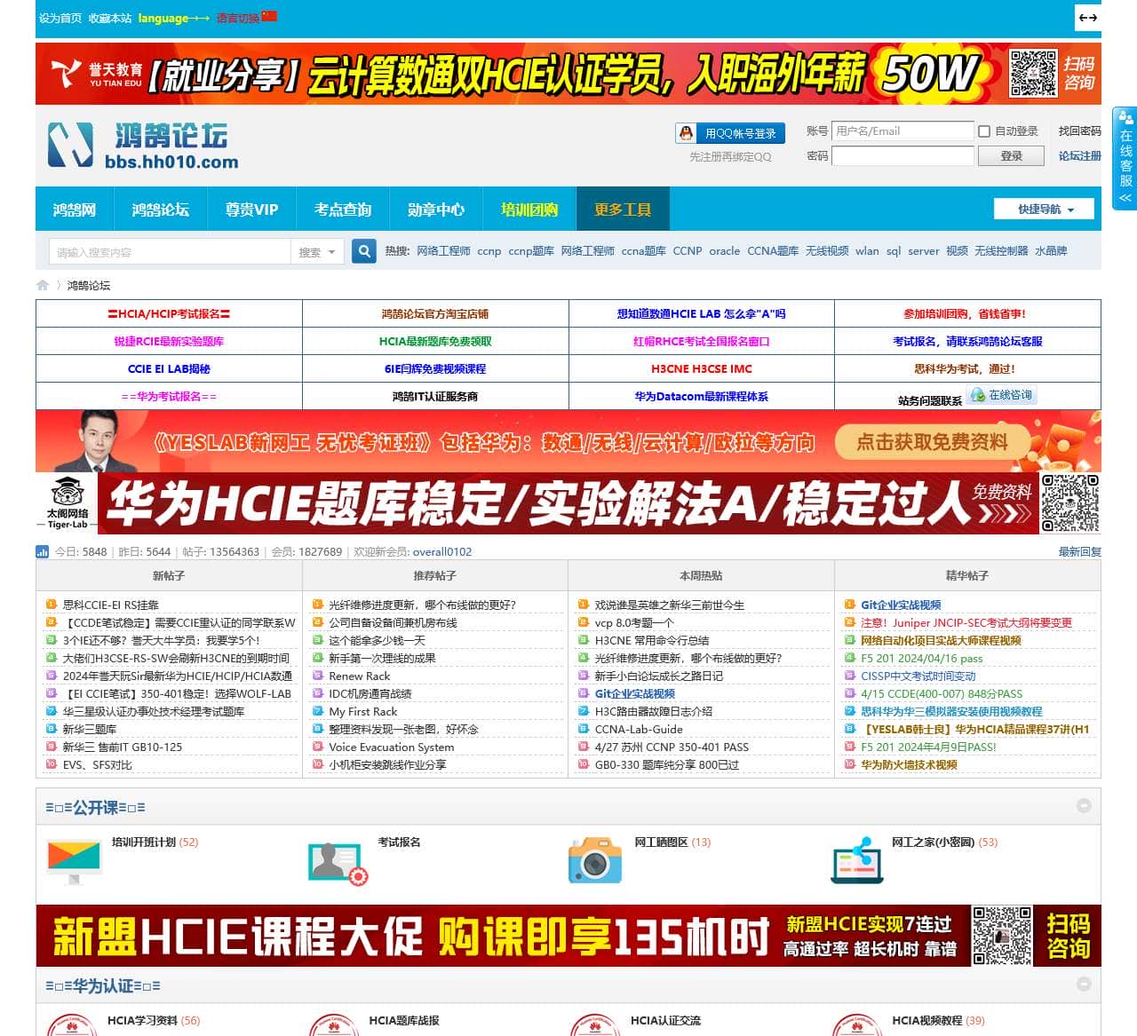Click the 登录 button
Viewport: 1137px width, 1036px height.
(x=1012, y=156)
